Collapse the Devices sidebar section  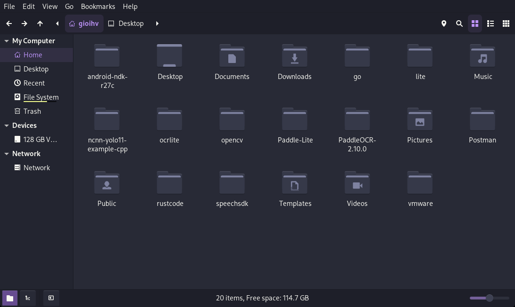(7, 126)
